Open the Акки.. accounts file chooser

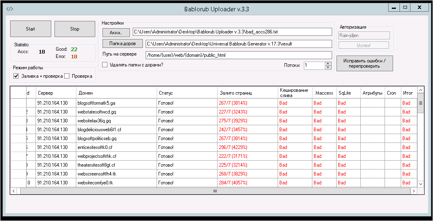tap(116, 33)
